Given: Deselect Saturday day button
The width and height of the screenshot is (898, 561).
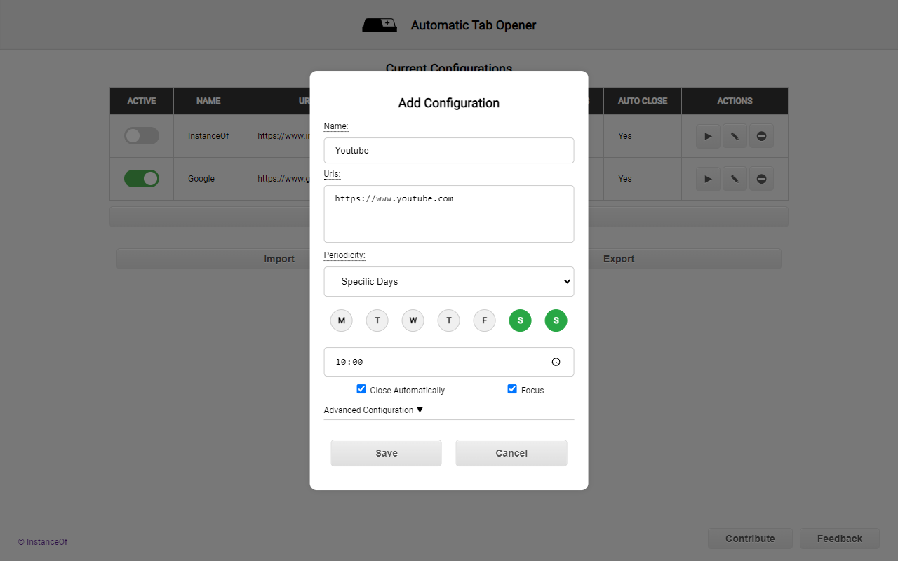Looking at the screenshot, I should coord(521,320).
